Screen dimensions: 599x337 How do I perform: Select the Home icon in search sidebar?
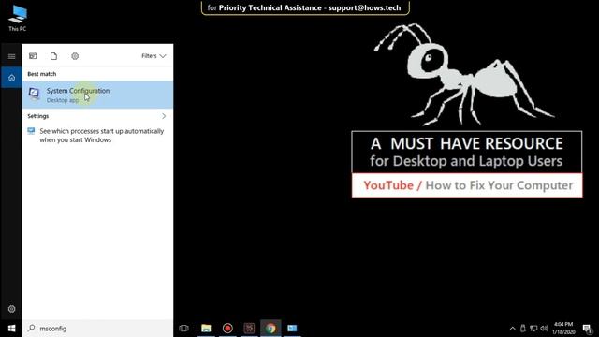click(x=11, y=78)
